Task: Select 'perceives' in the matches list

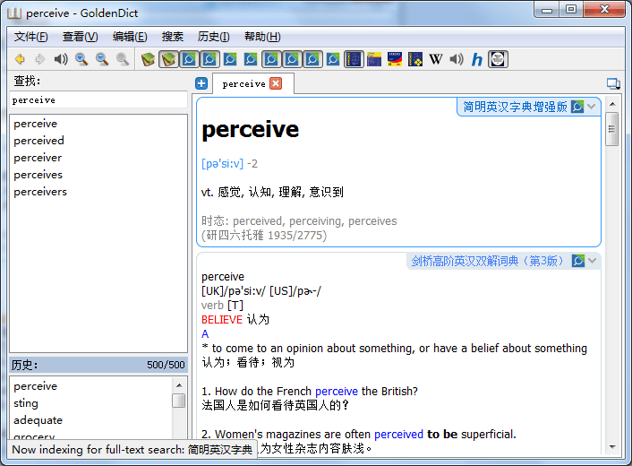Action: tap(38, 175)
